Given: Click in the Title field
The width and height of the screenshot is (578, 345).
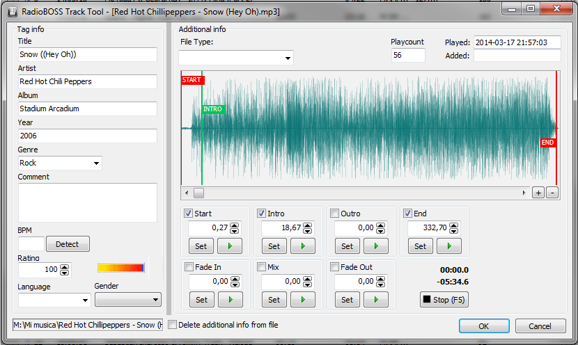Looking at the screenshot, I should click(87, 54).
